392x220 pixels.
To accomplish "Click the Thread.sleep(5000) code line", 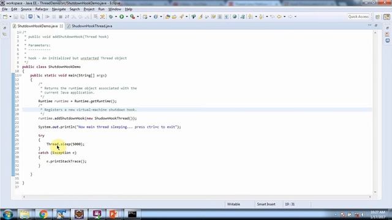I will [66, 144].
